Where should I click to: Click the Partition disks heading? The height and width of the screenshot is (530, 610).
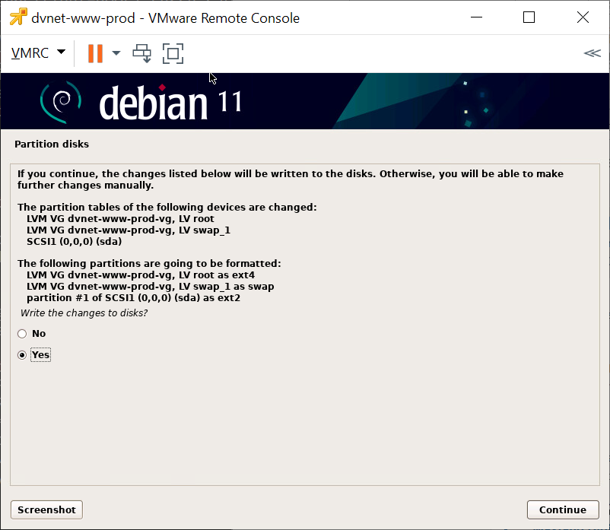pos(52,144)
